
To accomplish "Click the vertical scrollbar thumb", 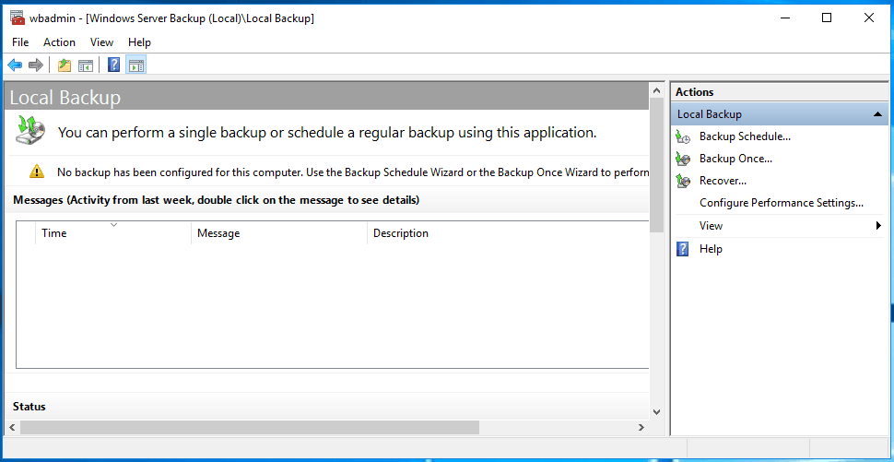I will [656, 165].
